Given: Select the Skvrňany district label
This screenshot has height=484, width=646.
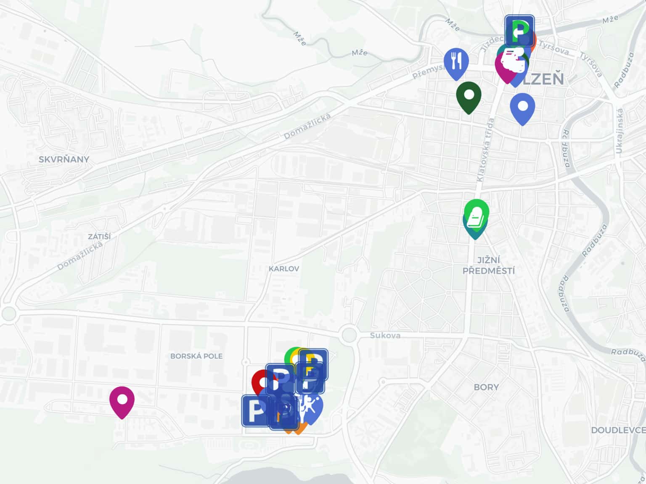Looking at the screenshot, I should point(64,159).
